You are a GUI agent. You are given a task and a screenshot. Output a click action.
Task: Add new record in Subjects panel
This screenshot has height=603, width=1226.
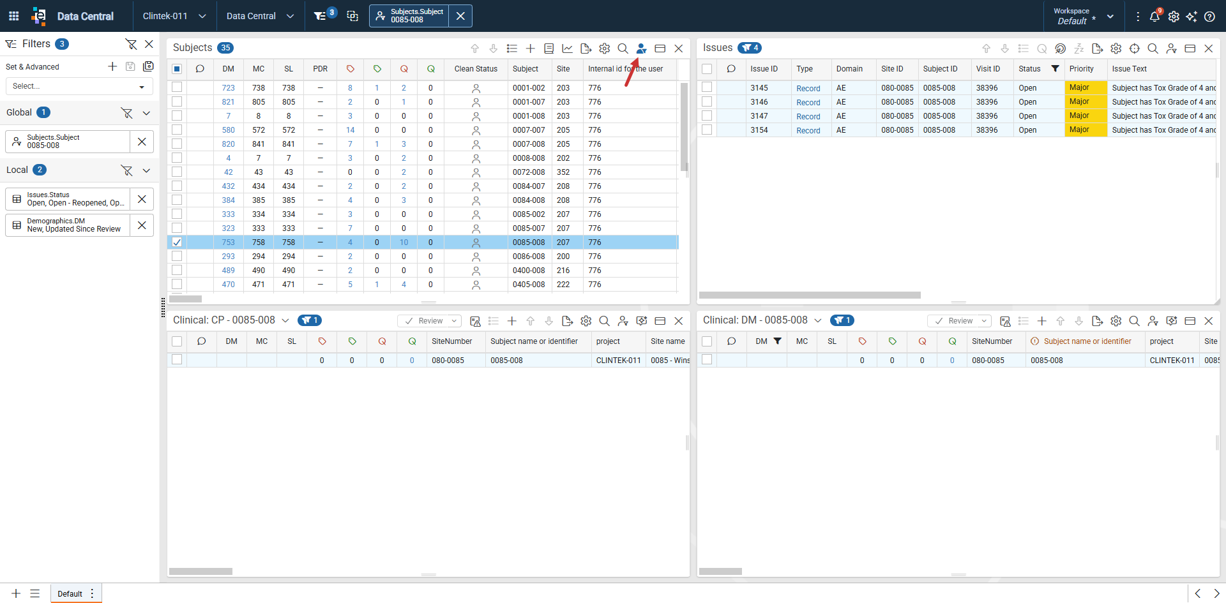click(x=530, y=48)
